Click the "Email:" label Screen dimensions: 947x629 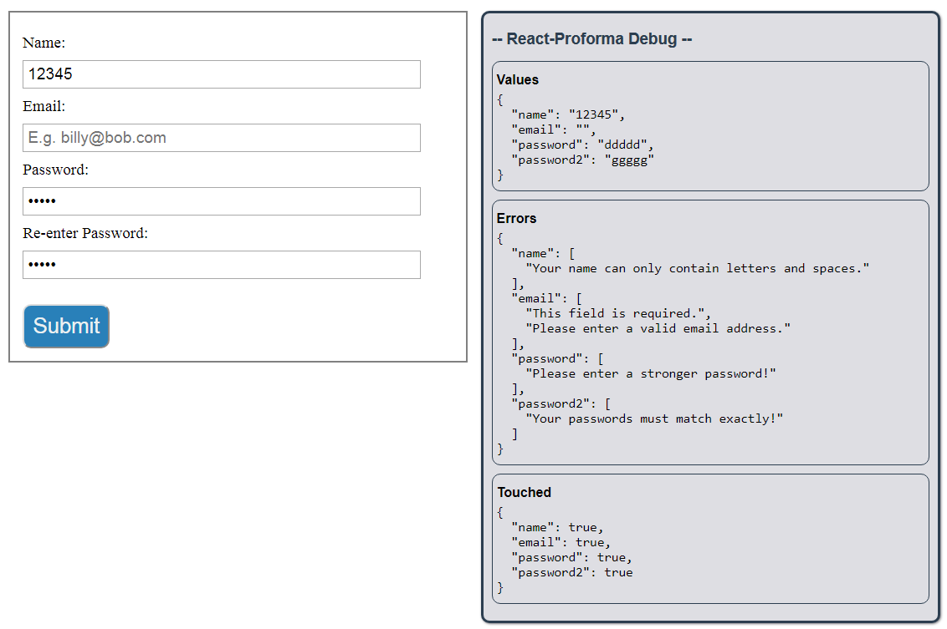coord(44,106)
